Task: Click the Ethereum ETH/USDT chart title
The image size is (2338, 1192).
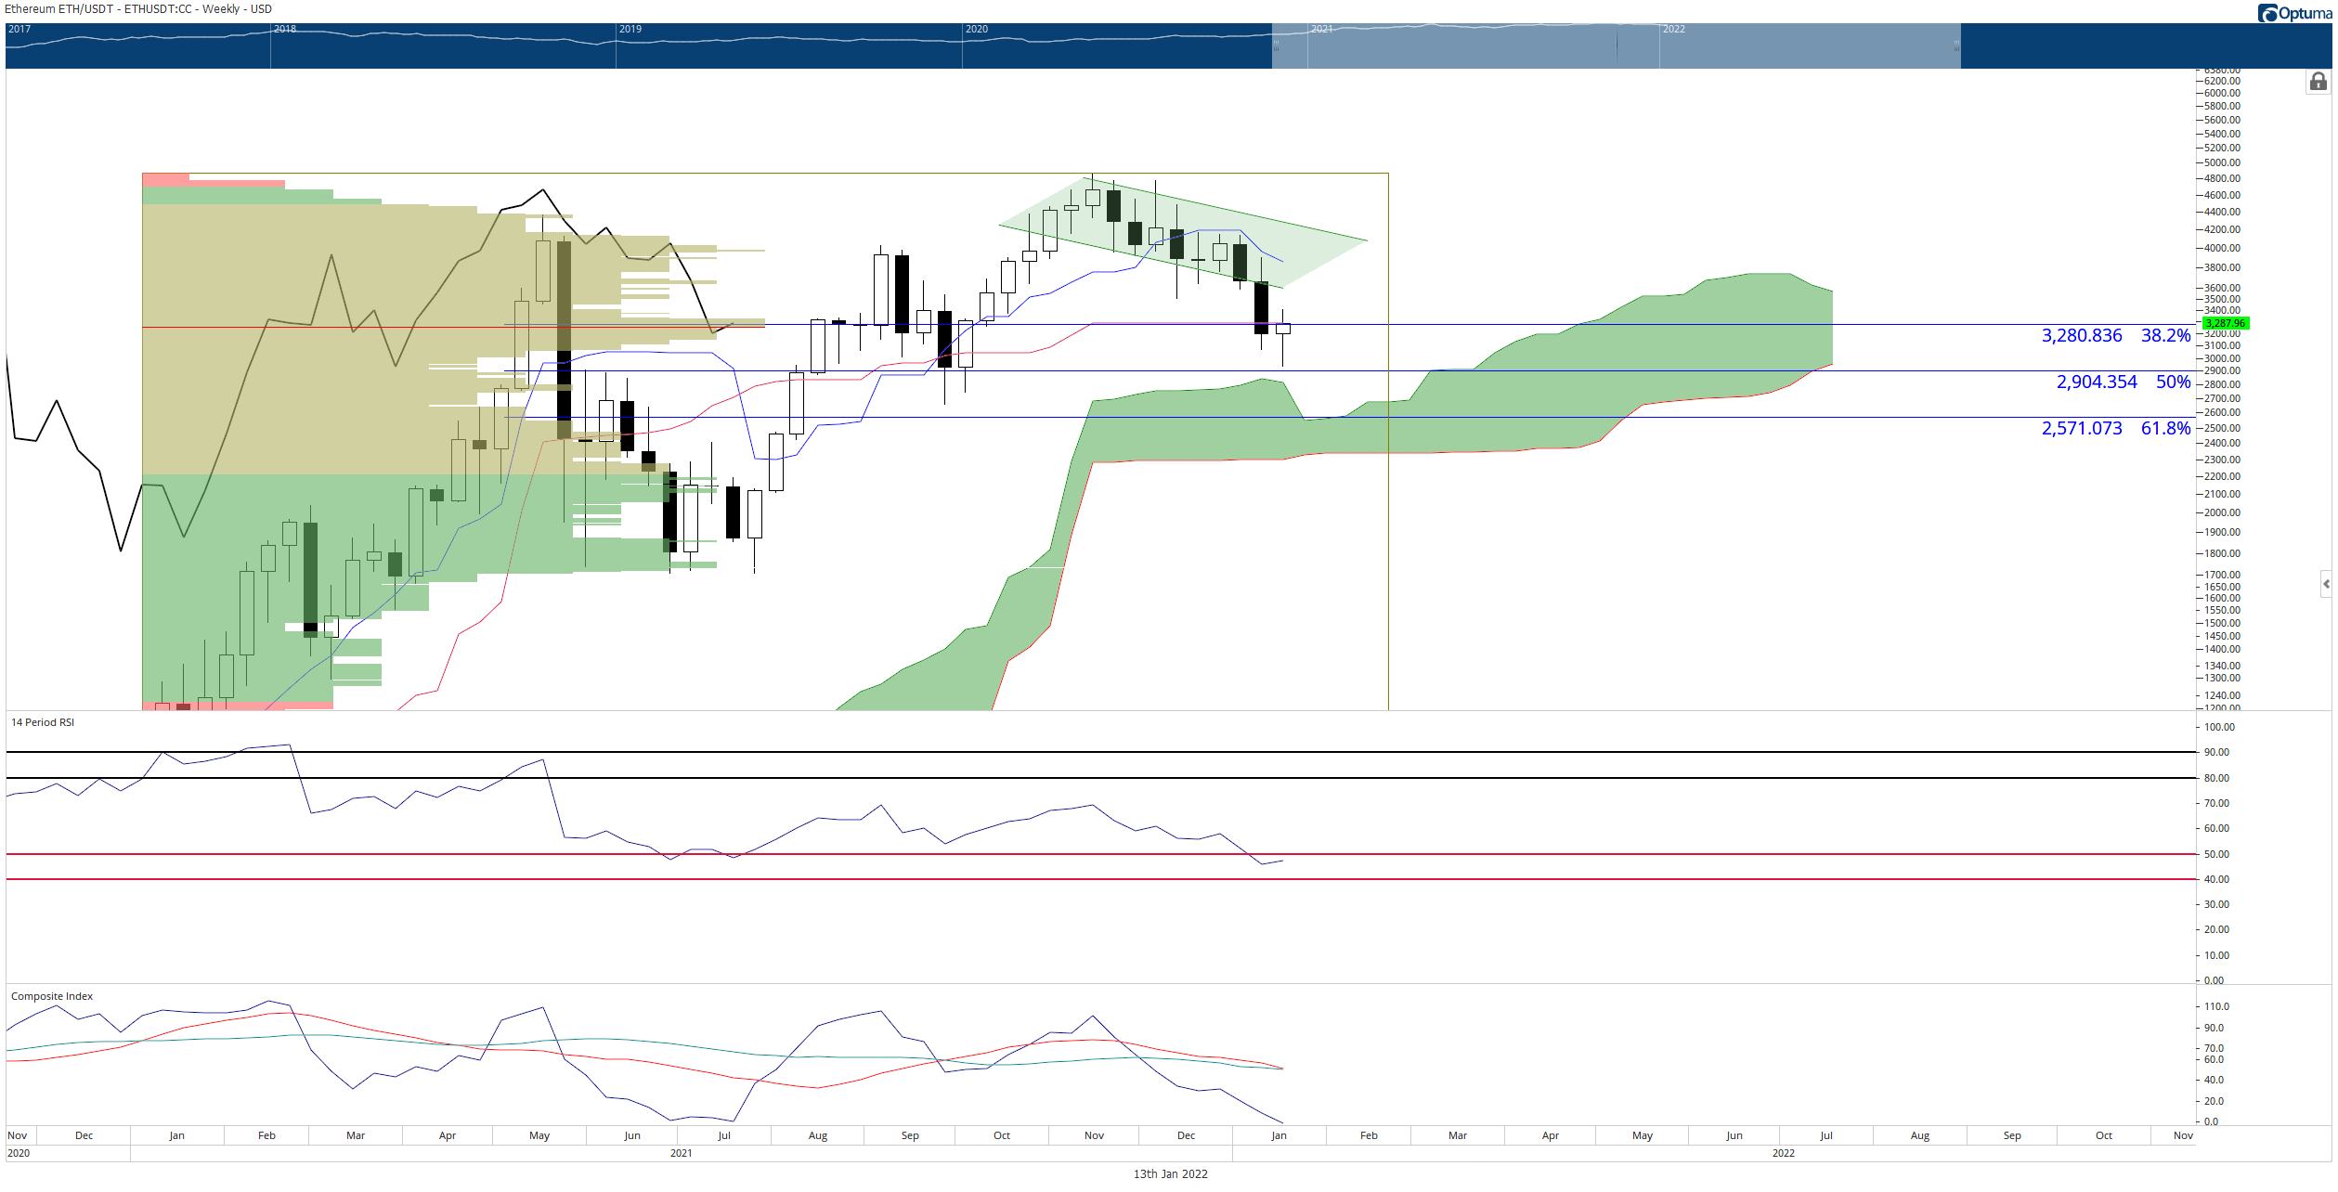Action: [x=138, y=9]
